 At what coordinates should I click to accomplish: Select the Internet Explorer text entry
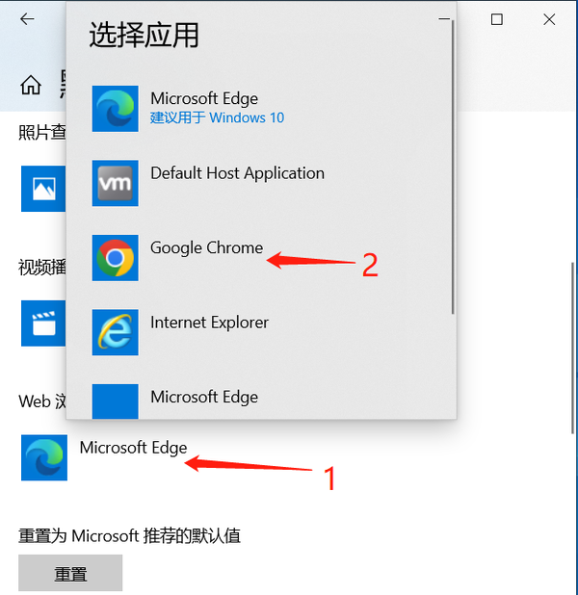click(x=209, y=323)
